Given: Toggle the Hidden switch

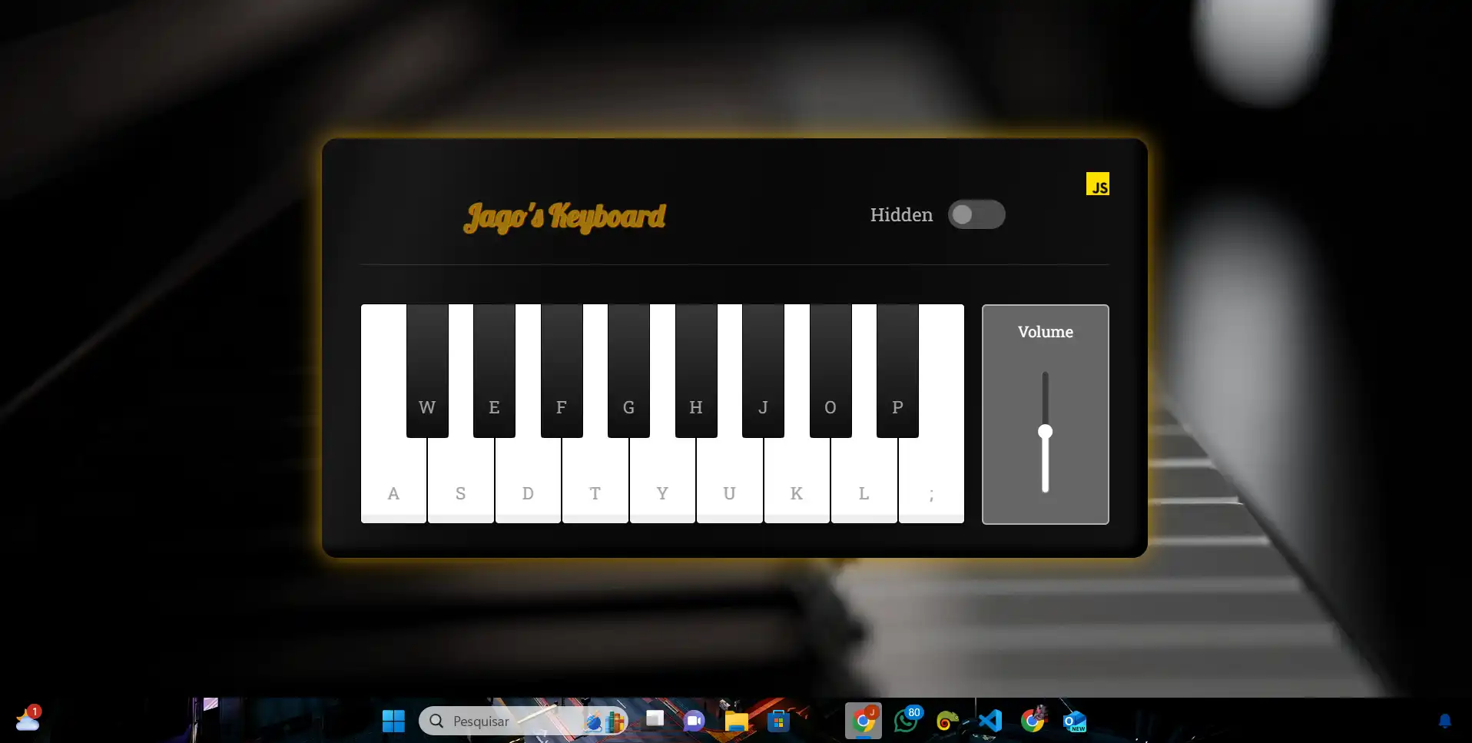Looking at the screenshot, I should pos(976,215).
